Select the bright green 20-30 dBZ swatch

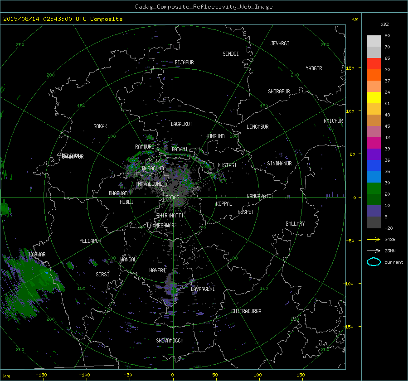click(374, 188)
